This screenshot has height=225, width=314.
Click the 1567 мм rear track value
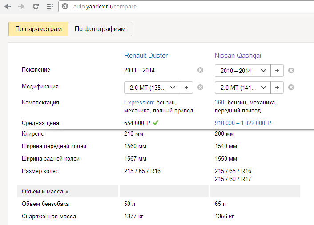tap(135, 159)
